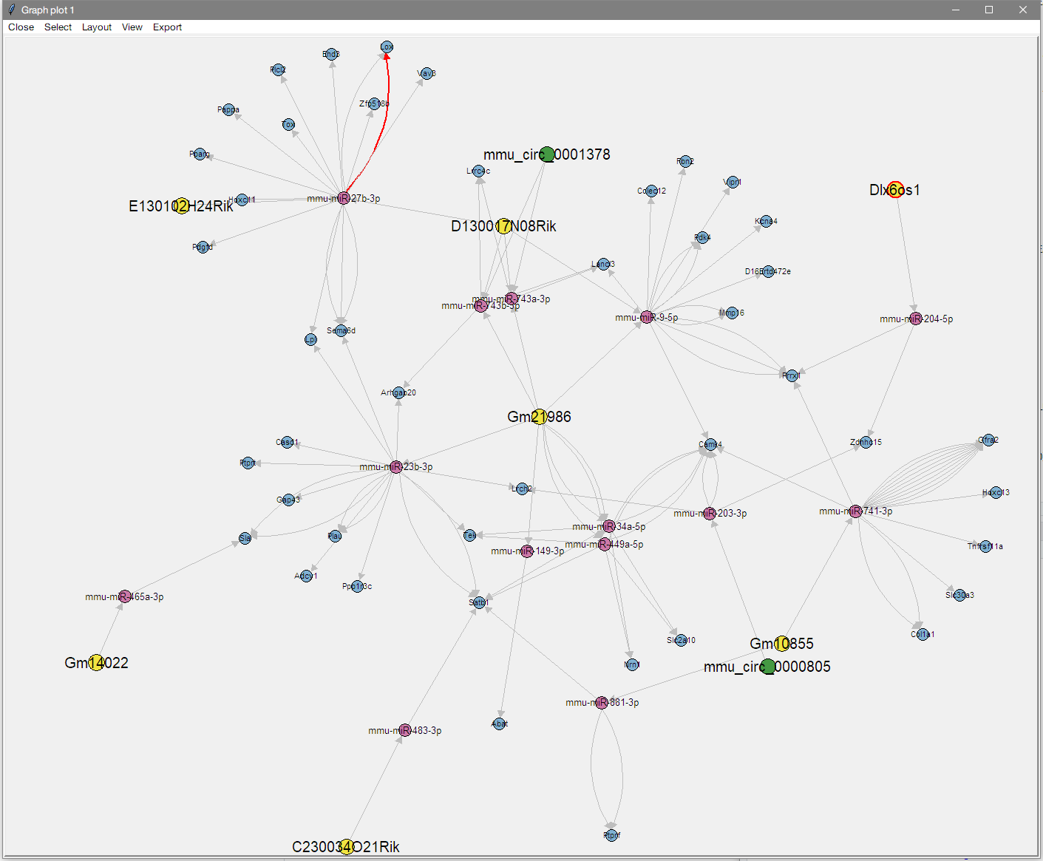The image size is (1043, 861).
Task: Click the Lox node at top
Action: tap(386, 46)
